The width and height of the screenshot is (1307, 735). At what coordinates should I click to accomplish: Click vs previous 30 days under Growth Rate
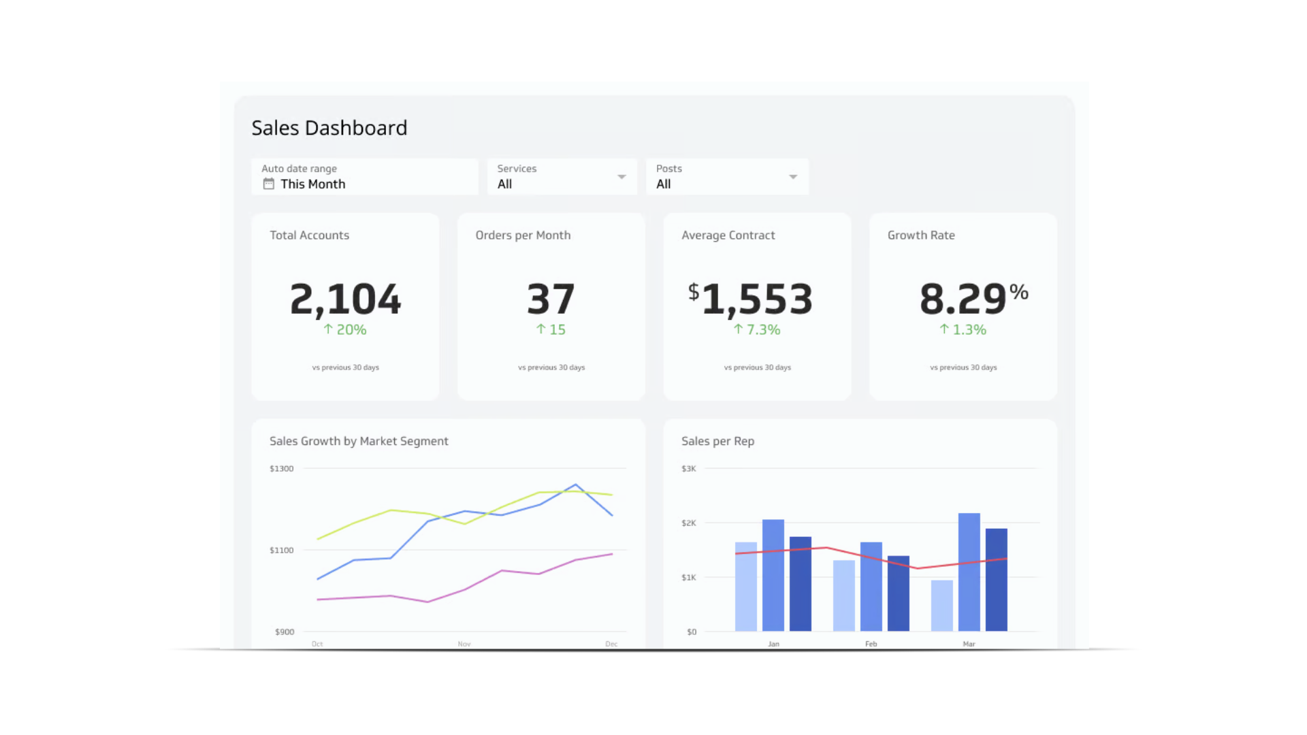click(963, 367)
